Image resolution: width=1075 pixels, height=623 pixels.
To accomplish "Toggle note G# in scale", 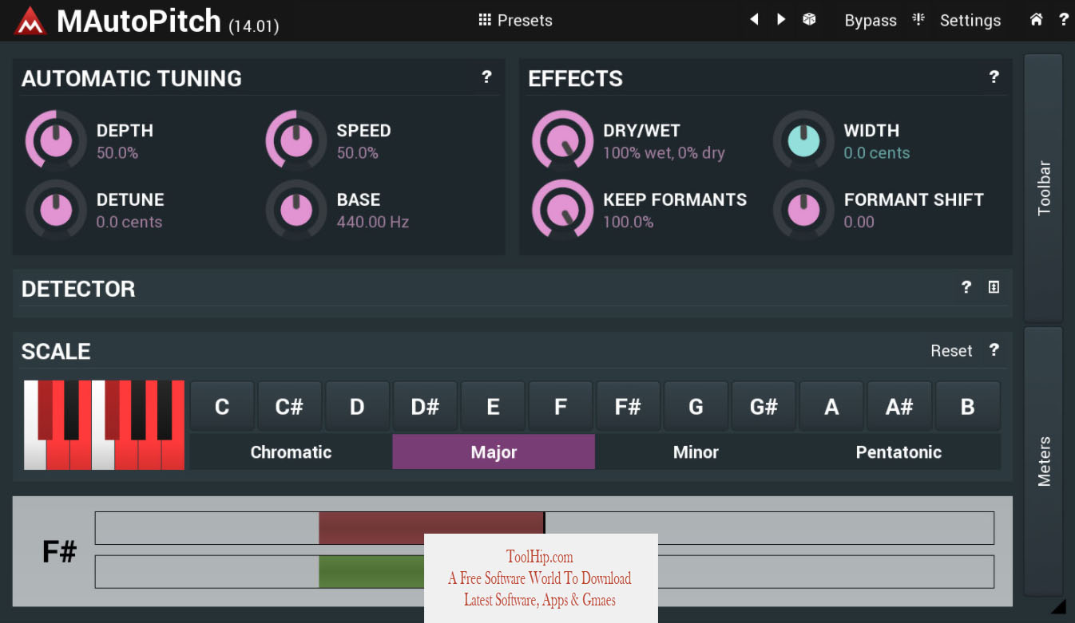I will [764, 407].
